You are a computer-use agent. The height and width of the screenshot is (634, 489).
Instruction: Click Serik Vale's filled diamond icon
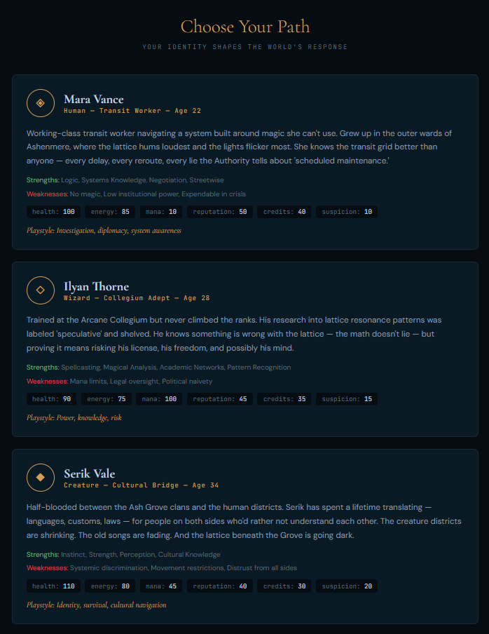click(x=40, y=477)
